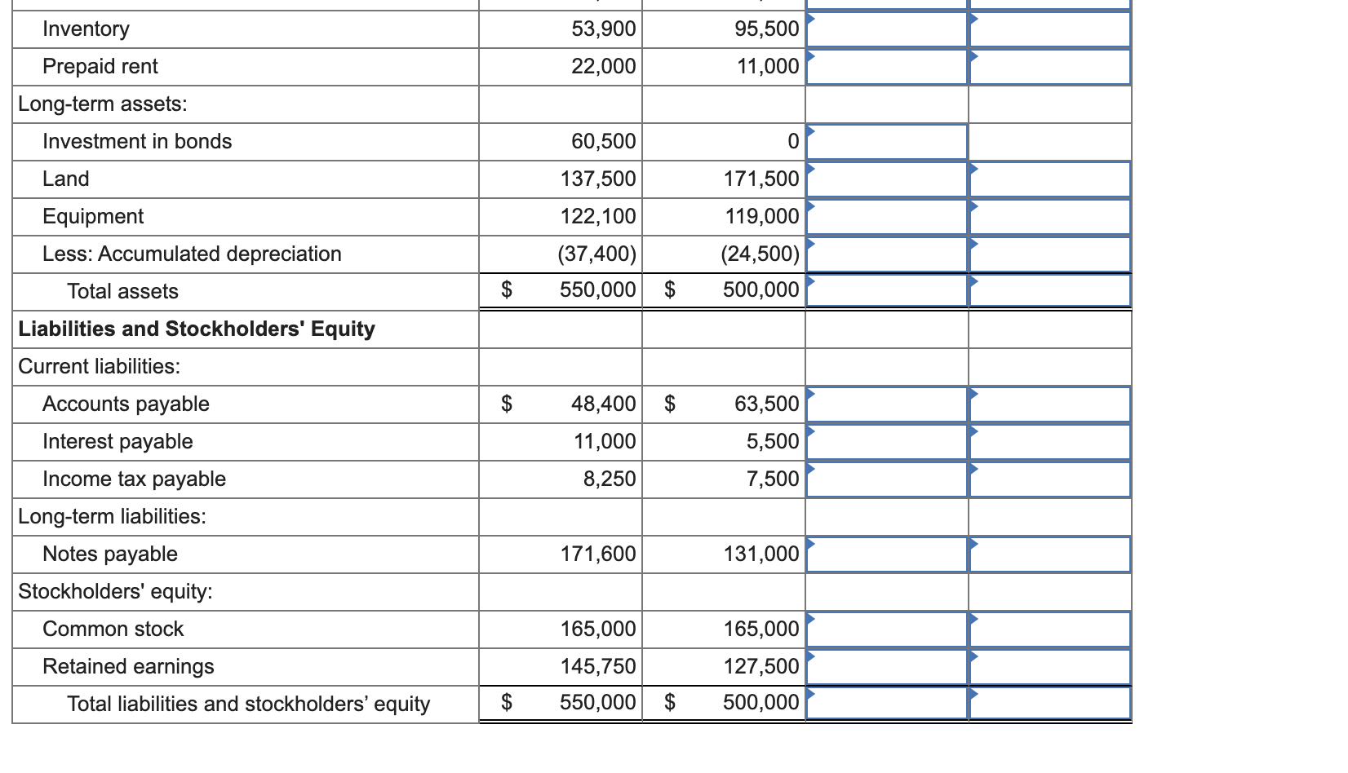Click the Prepaid rent label
This screenshot has width=1348, height=773.
click(x=100, y=67)
